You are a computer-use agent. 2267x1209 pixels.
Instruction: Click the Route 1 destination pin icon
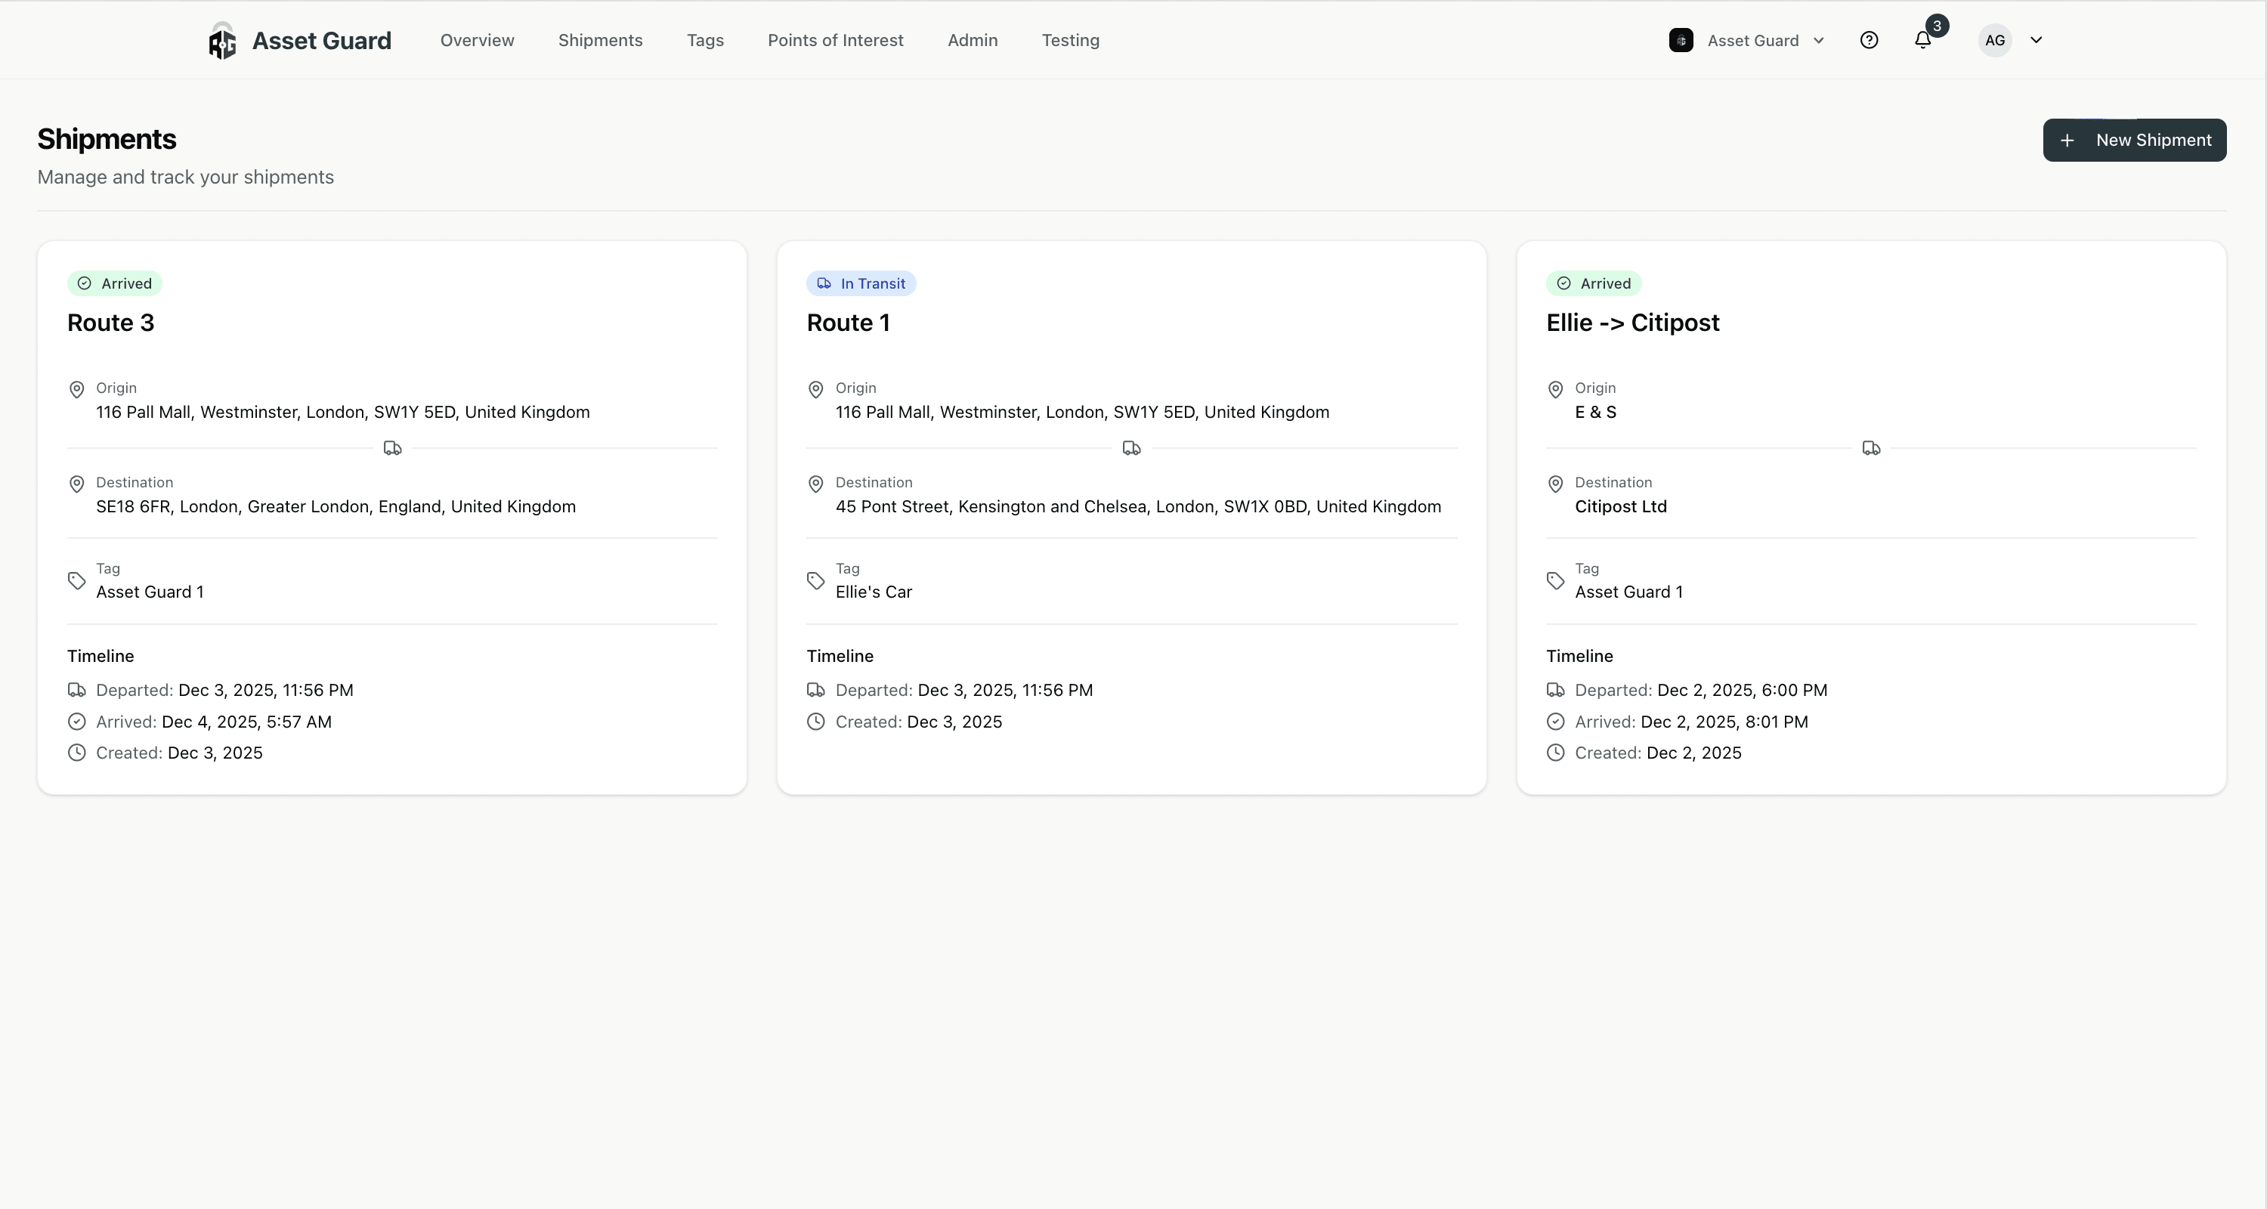tap(816, 484)
